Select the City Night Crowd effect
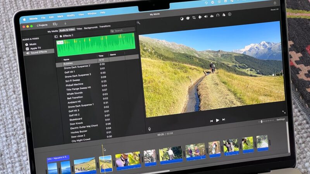Viewport: 310px width, 174px height. pyautogui.click(x=81, y=140)
